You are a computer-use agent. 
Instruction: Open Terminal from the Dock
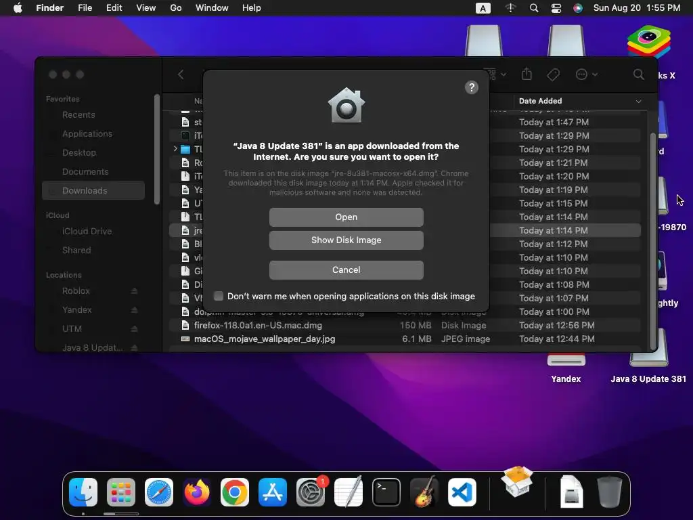click(386, 492)
